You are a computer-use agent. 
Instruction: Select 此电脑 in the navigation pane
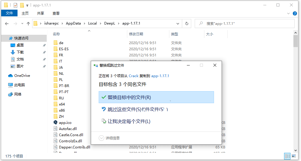(x=19, y=85)
